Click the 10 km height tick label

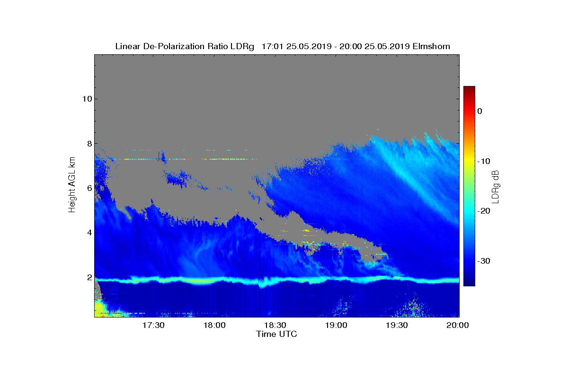pos(86,99)
